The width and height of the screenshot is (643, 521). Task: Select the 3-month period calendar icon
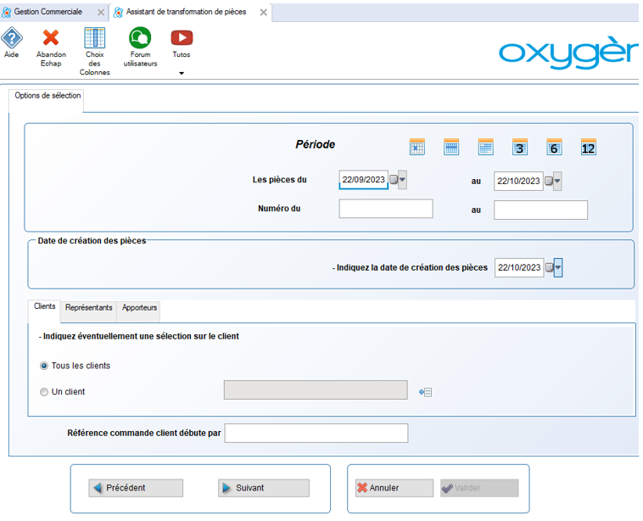tap(519, 147)
